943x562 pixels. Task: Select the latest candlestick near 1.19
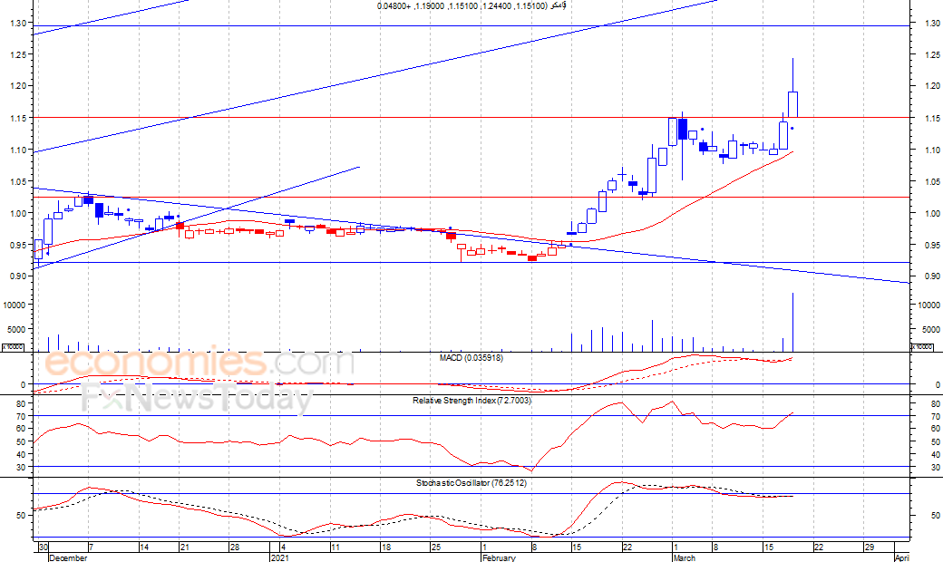click(792, 104)
